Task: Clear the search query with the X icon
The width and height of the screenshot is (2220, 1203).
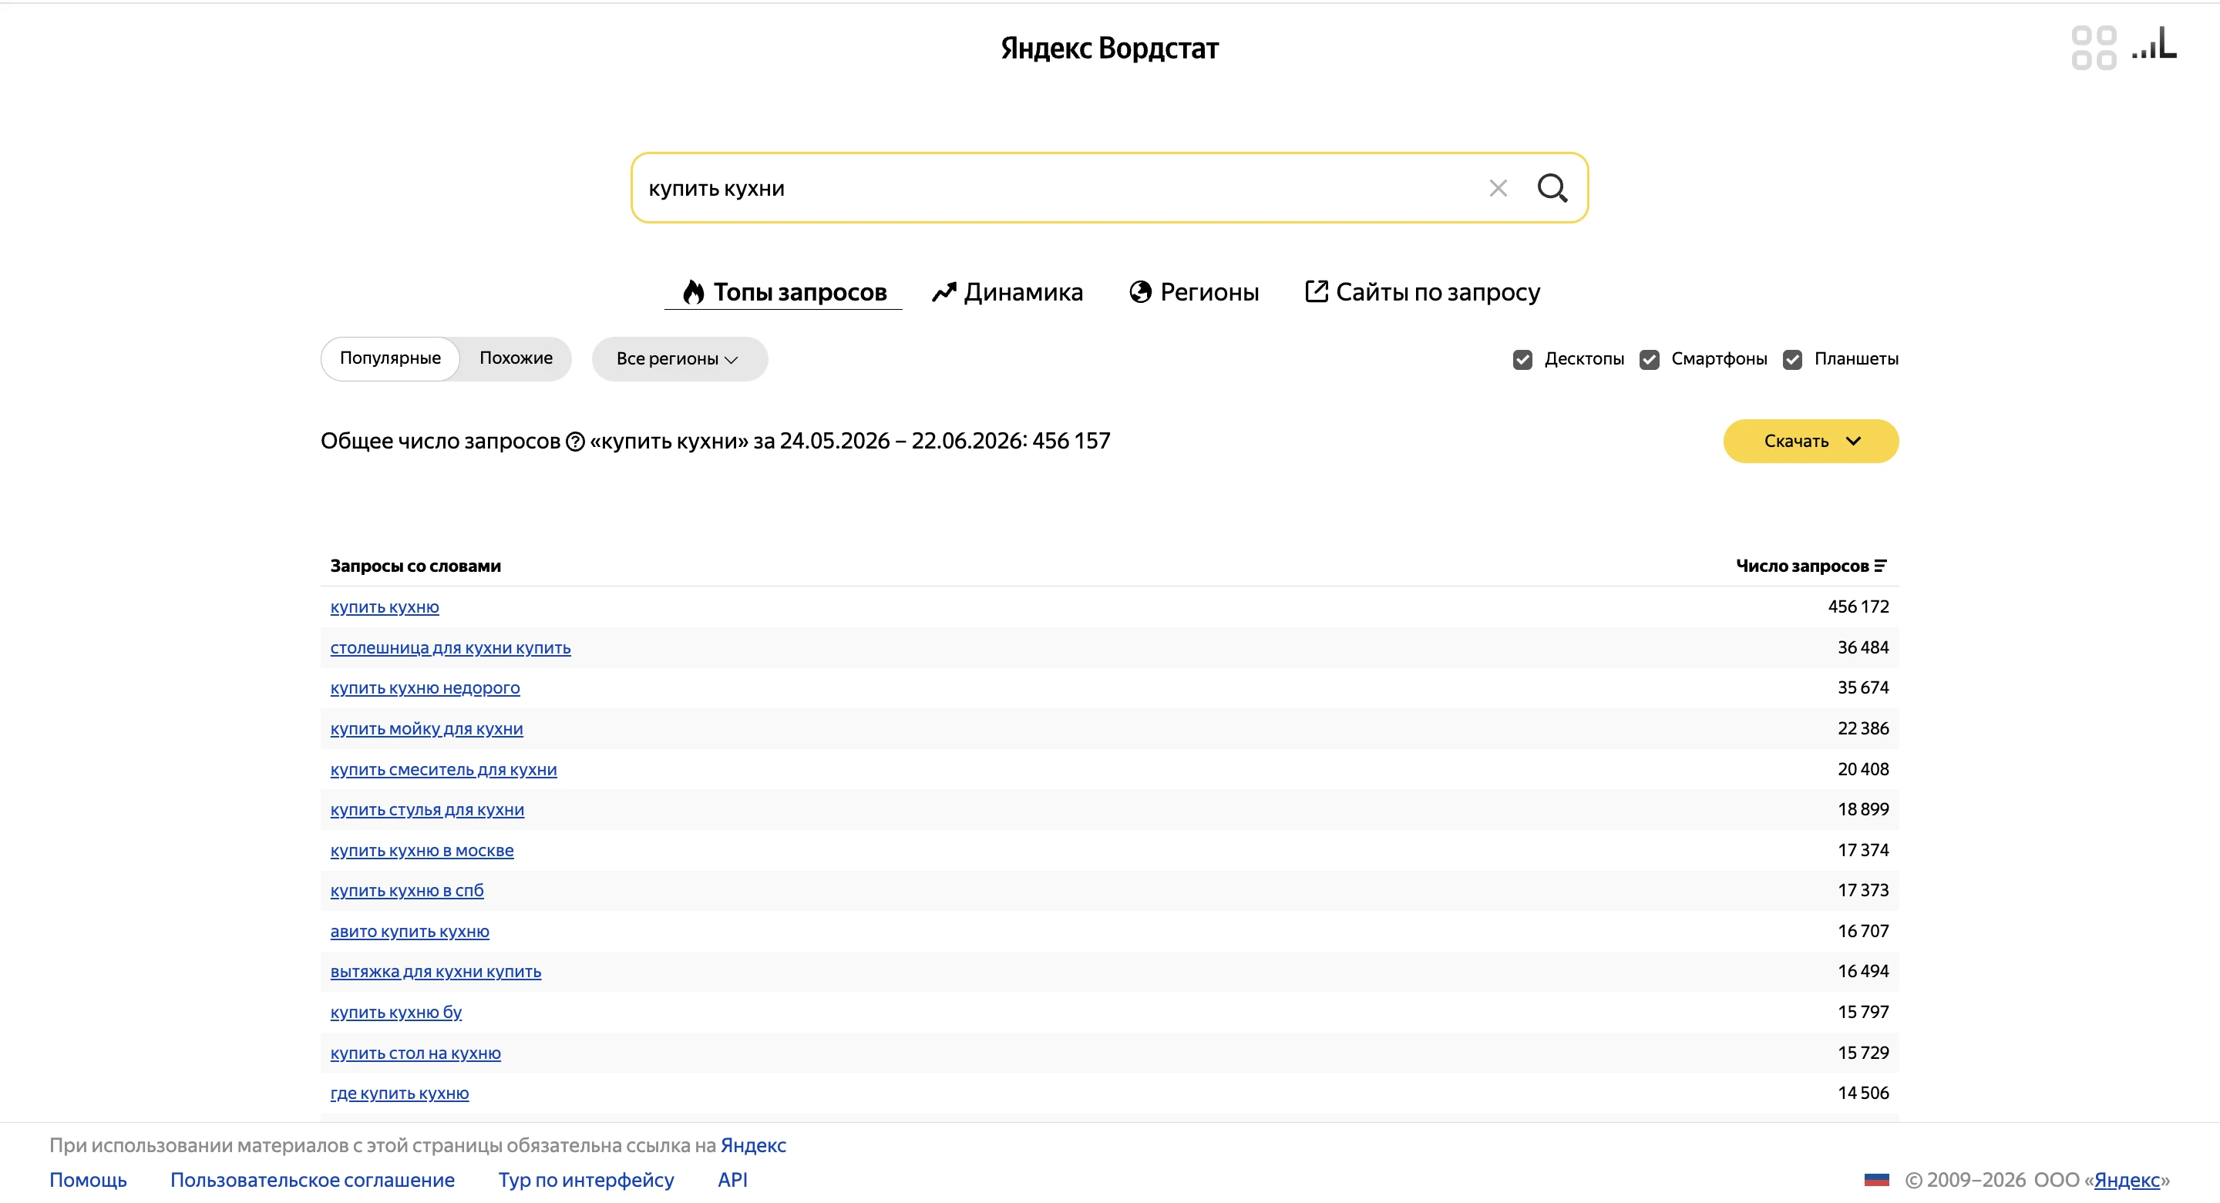Action: coord(1498,188)
